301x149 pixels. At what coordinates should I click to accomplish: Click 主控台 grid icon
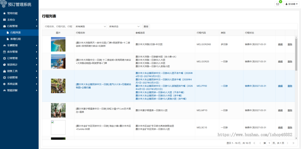pyautogui.click(x=4, y=20)
